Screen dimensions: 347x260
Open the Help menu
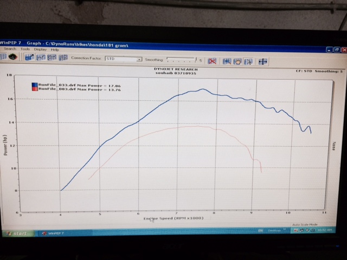[55, 49]
